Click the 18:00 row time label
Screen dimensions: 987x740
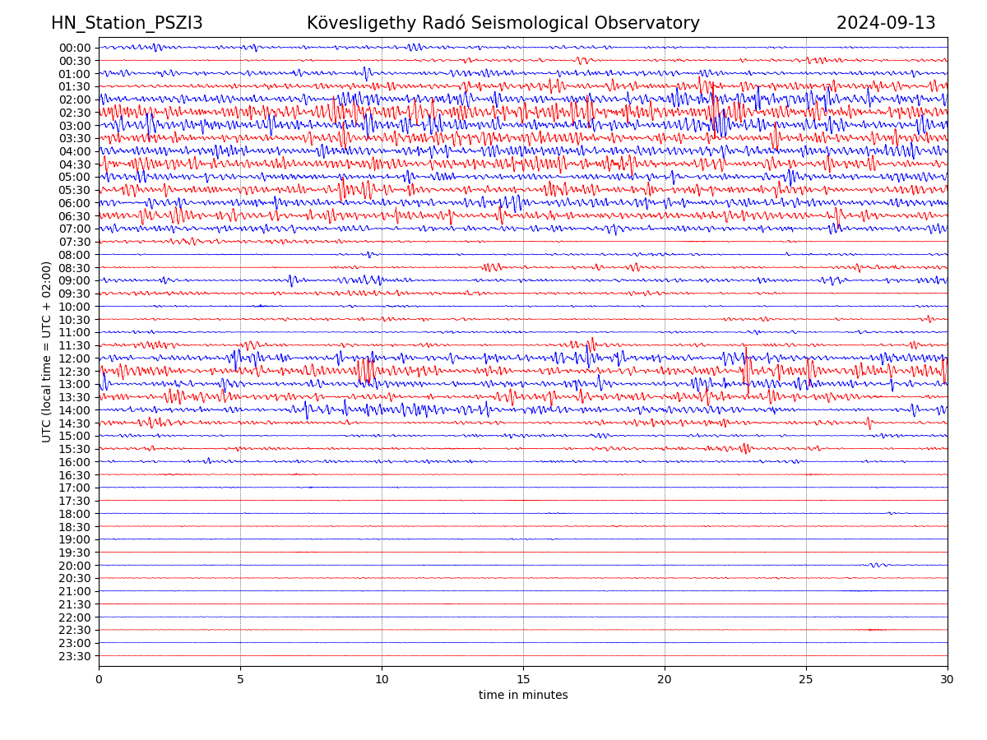click(75, 514)
